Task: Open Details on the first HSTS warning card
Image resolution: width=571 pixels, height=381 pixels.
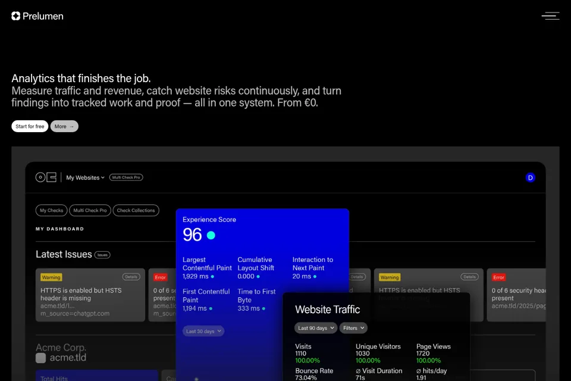Action: (131, 277)
